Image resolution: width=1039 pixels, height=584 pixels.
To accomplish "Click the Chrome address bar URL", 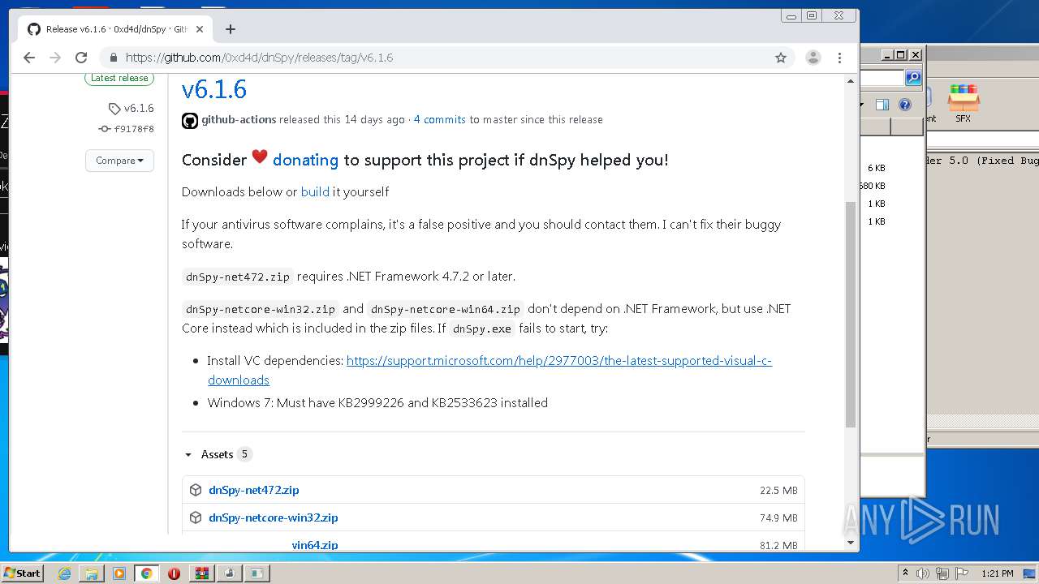I will click(x=260, y=58).
